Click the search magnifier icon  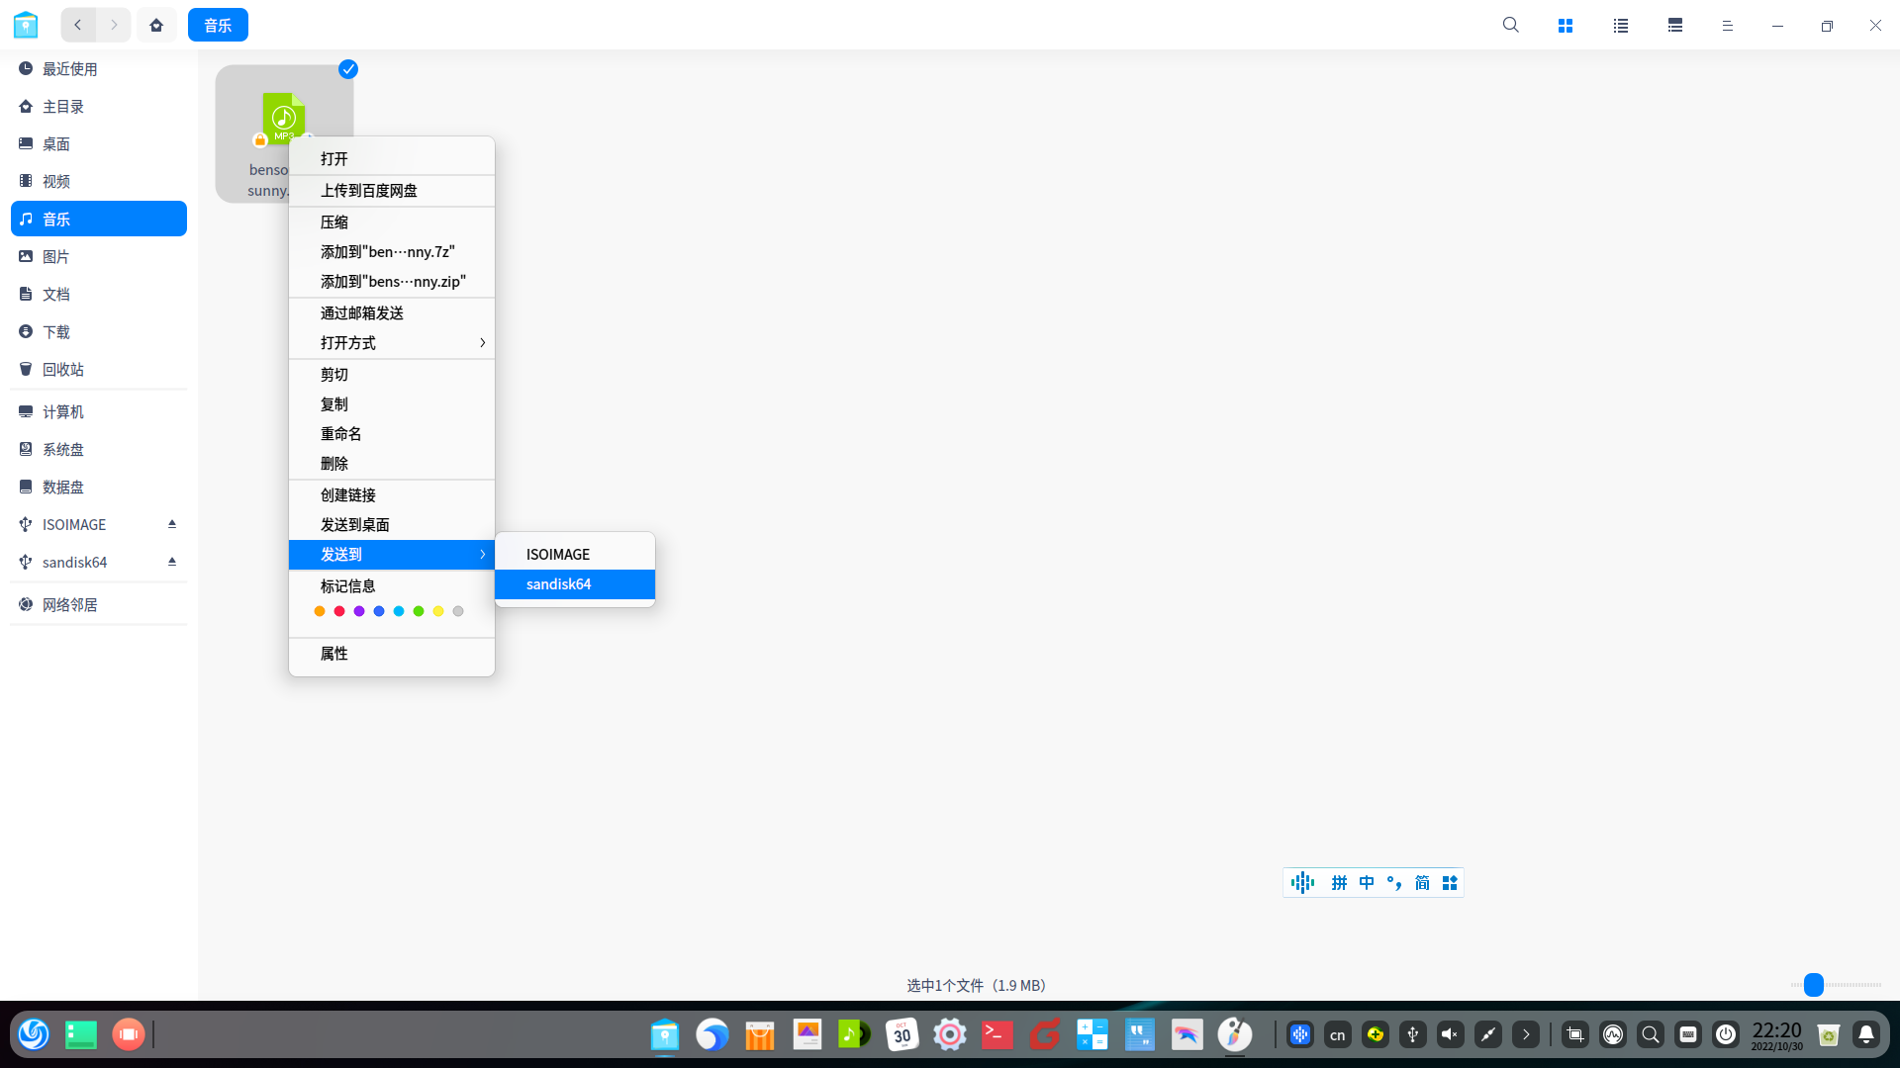(x=1510, y=25)
